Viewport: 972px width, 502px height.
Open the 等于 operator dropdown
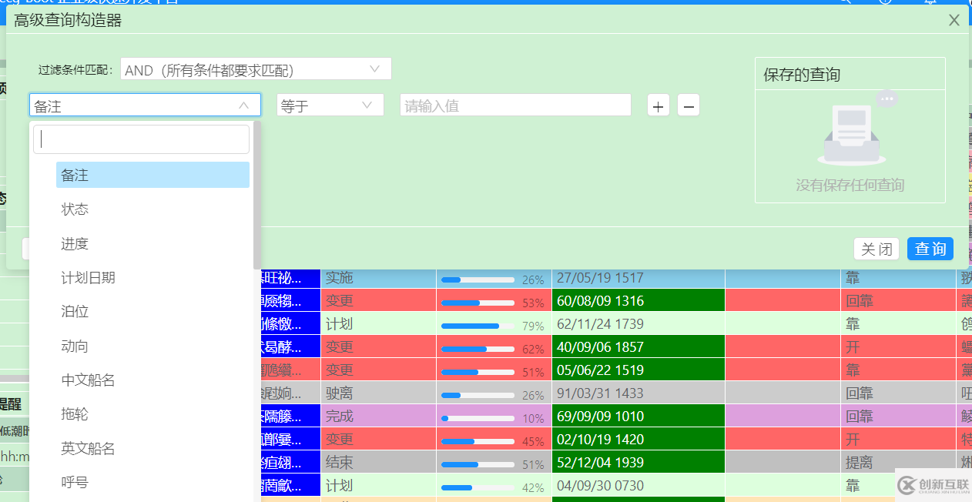[330, 105]
